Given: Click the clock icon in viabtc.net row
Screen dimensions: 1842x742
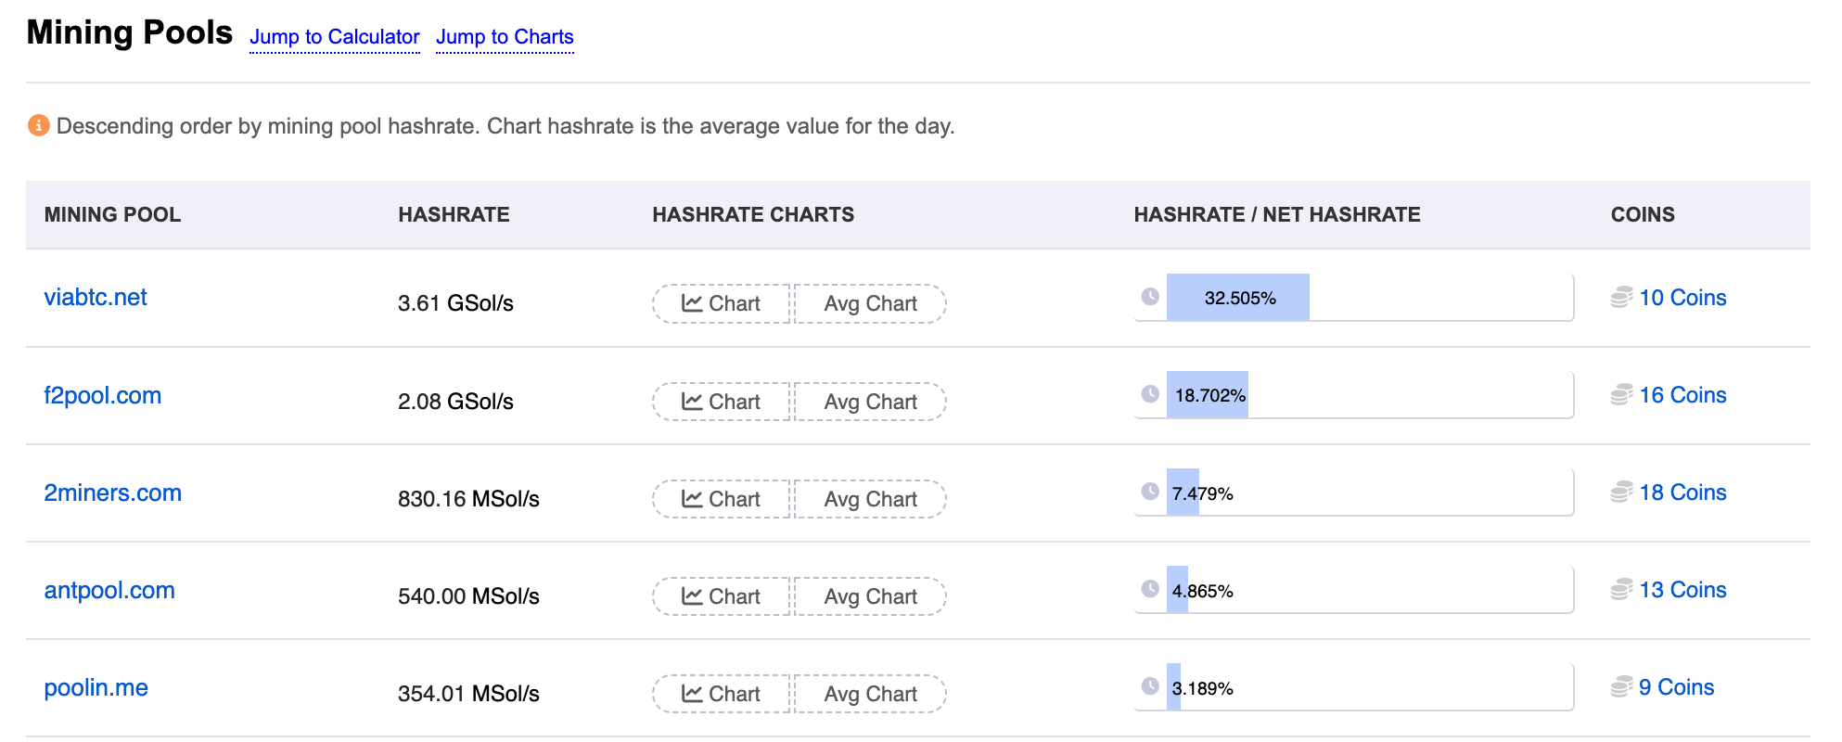Looking at the screenshot, I should click(x=1150, y=297).
